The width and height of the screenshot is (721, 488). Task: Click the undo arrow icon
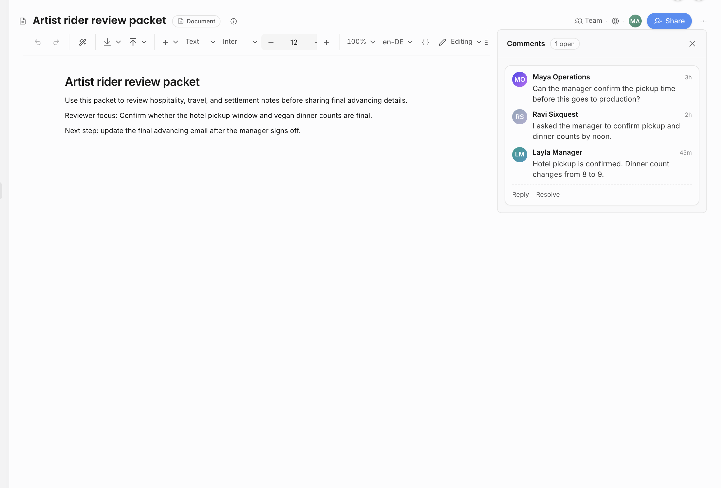(x=38, y=42)
